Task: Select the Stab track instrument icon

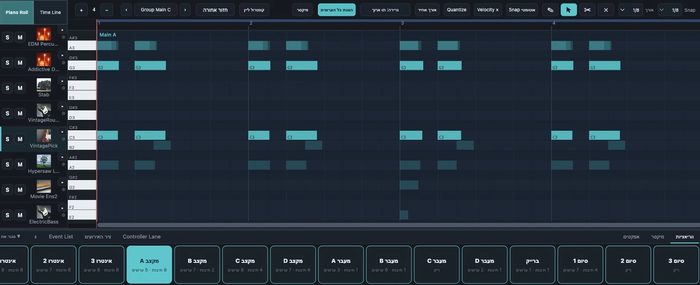Action: [44, 85]
